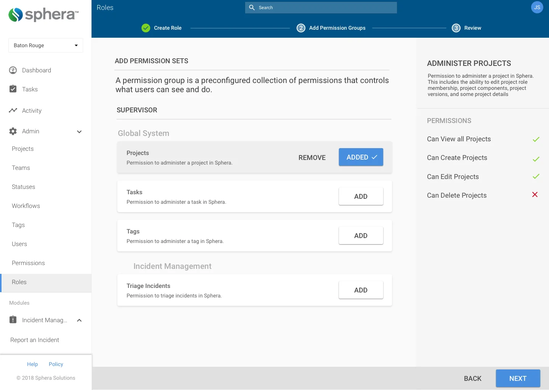The height and width of the screenshot is (390, 549).
Task: Go to Tags under Admin
Action: (x=18, y=225)
